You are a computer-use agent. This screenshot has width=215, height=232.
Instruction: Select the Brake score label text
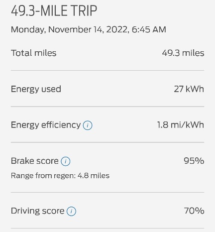pos(35,161)
